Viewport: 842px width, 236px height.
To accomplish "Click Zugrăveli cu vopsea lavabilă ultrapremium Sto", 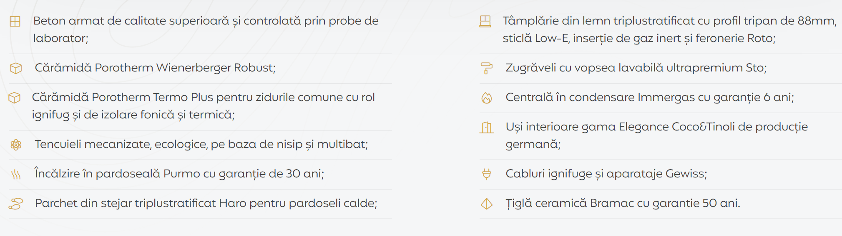I will pos(636,68).
